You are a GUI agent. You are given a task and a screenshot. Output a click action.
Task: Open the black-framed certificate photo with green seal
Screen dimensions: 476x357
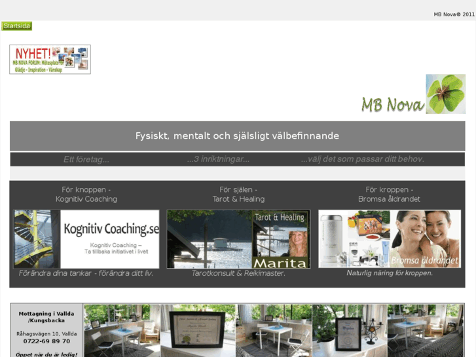(198, 331)
